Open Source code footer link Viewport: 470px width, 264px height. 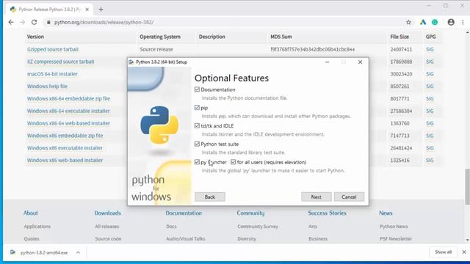coord(108,238)
